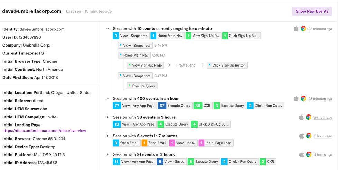
Task: Click Chrome icon on 91 events session
Action: point(309,155)
